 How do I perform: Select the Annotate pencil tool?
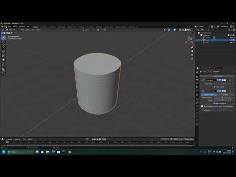[x=3, y=64]
